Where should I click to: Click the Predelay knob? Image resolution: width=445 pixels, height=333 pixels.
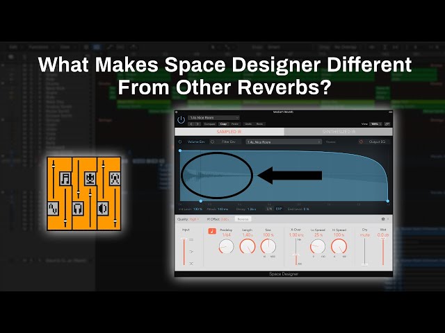[x=226, y=246]
